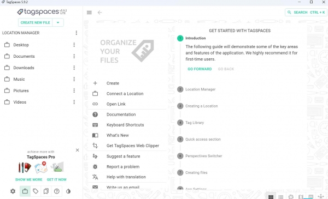Click the GO BACK button in the guide

pyautogui.click(x=226, y=69)
